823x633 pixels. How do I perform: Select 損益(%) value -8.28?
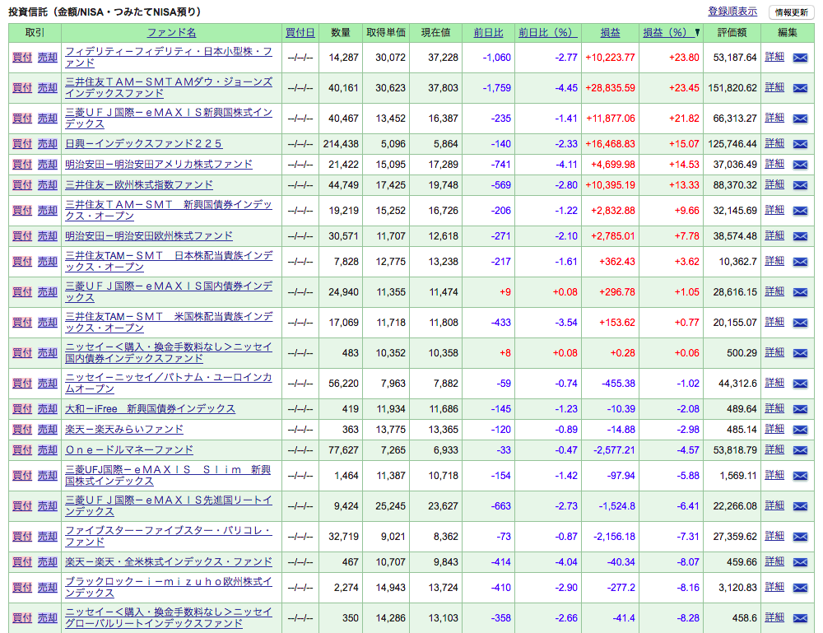click(687, 618)
